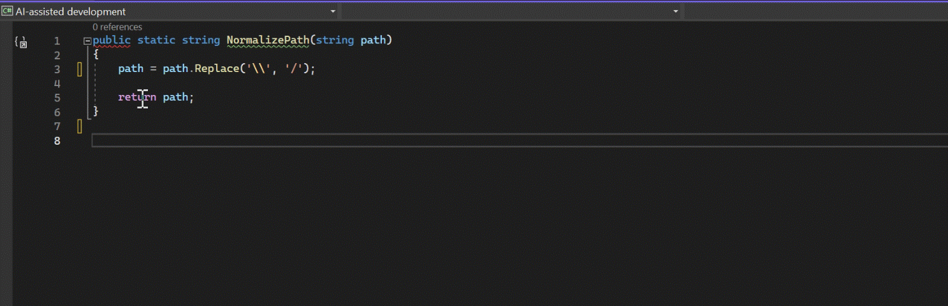Viewport: 948px width, 306px height.
Task: Open the empty members dropdown at right
Action: pyautogui.click(x=815, y=11)
